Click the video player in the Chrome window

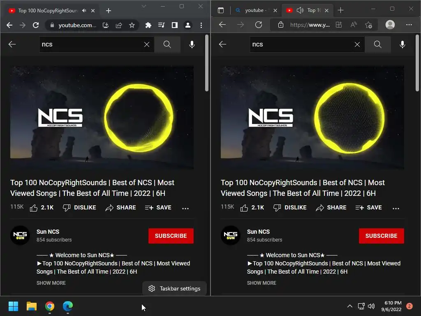102,117
